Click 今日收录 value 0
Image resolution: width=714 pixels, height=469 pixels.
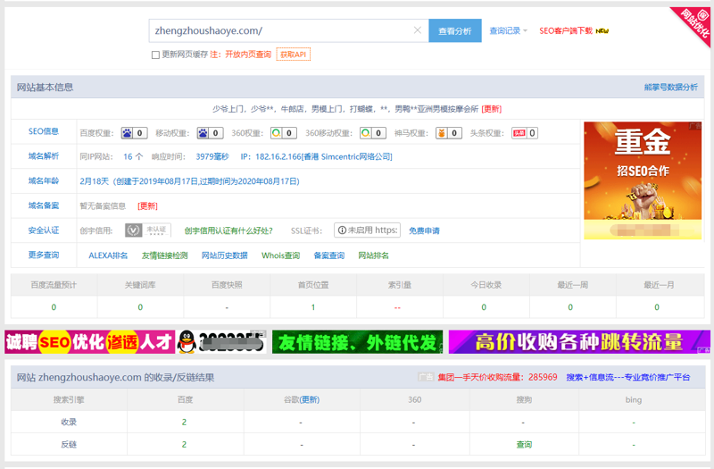pyautogui.click(x=484, y=307)
